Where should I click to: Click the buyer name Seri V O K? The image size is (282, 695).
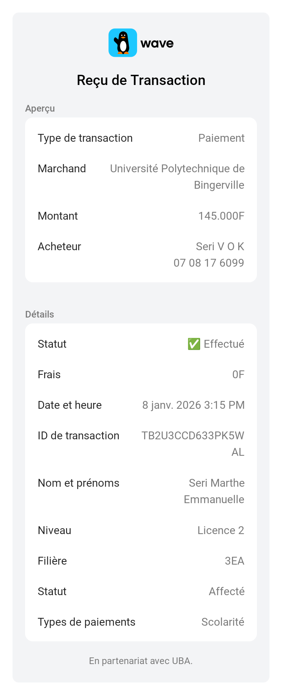[x=220, y=246]
